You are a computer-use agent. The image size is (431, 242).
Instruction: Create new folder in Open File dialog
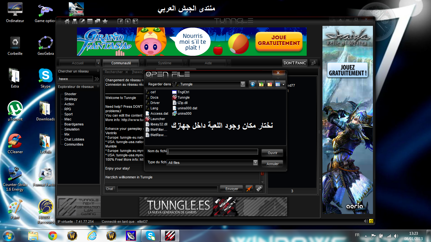pyautogui.click(x=270, y=84)
